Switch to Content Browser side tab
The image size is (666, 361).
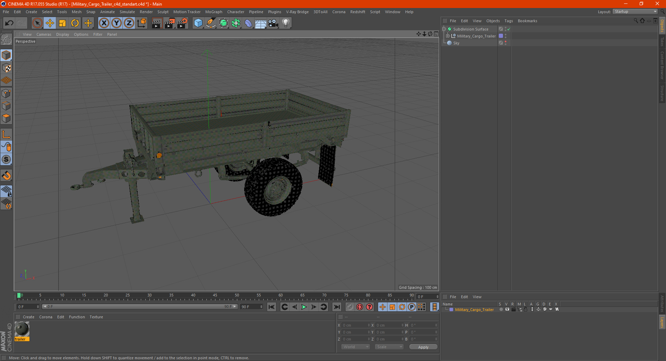tap(662, 66)
